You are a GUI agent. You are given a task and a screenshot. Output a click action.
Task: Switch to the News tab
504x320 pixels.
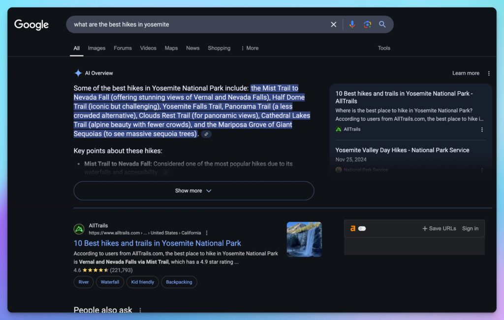point(192,48)
